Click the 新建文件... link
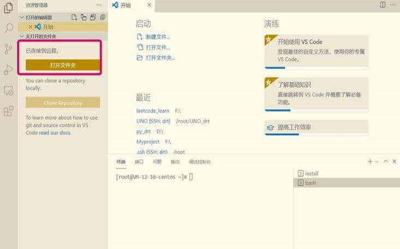Image resolution: width=400 pixels, height=249 pixels. tap(158, 37)
